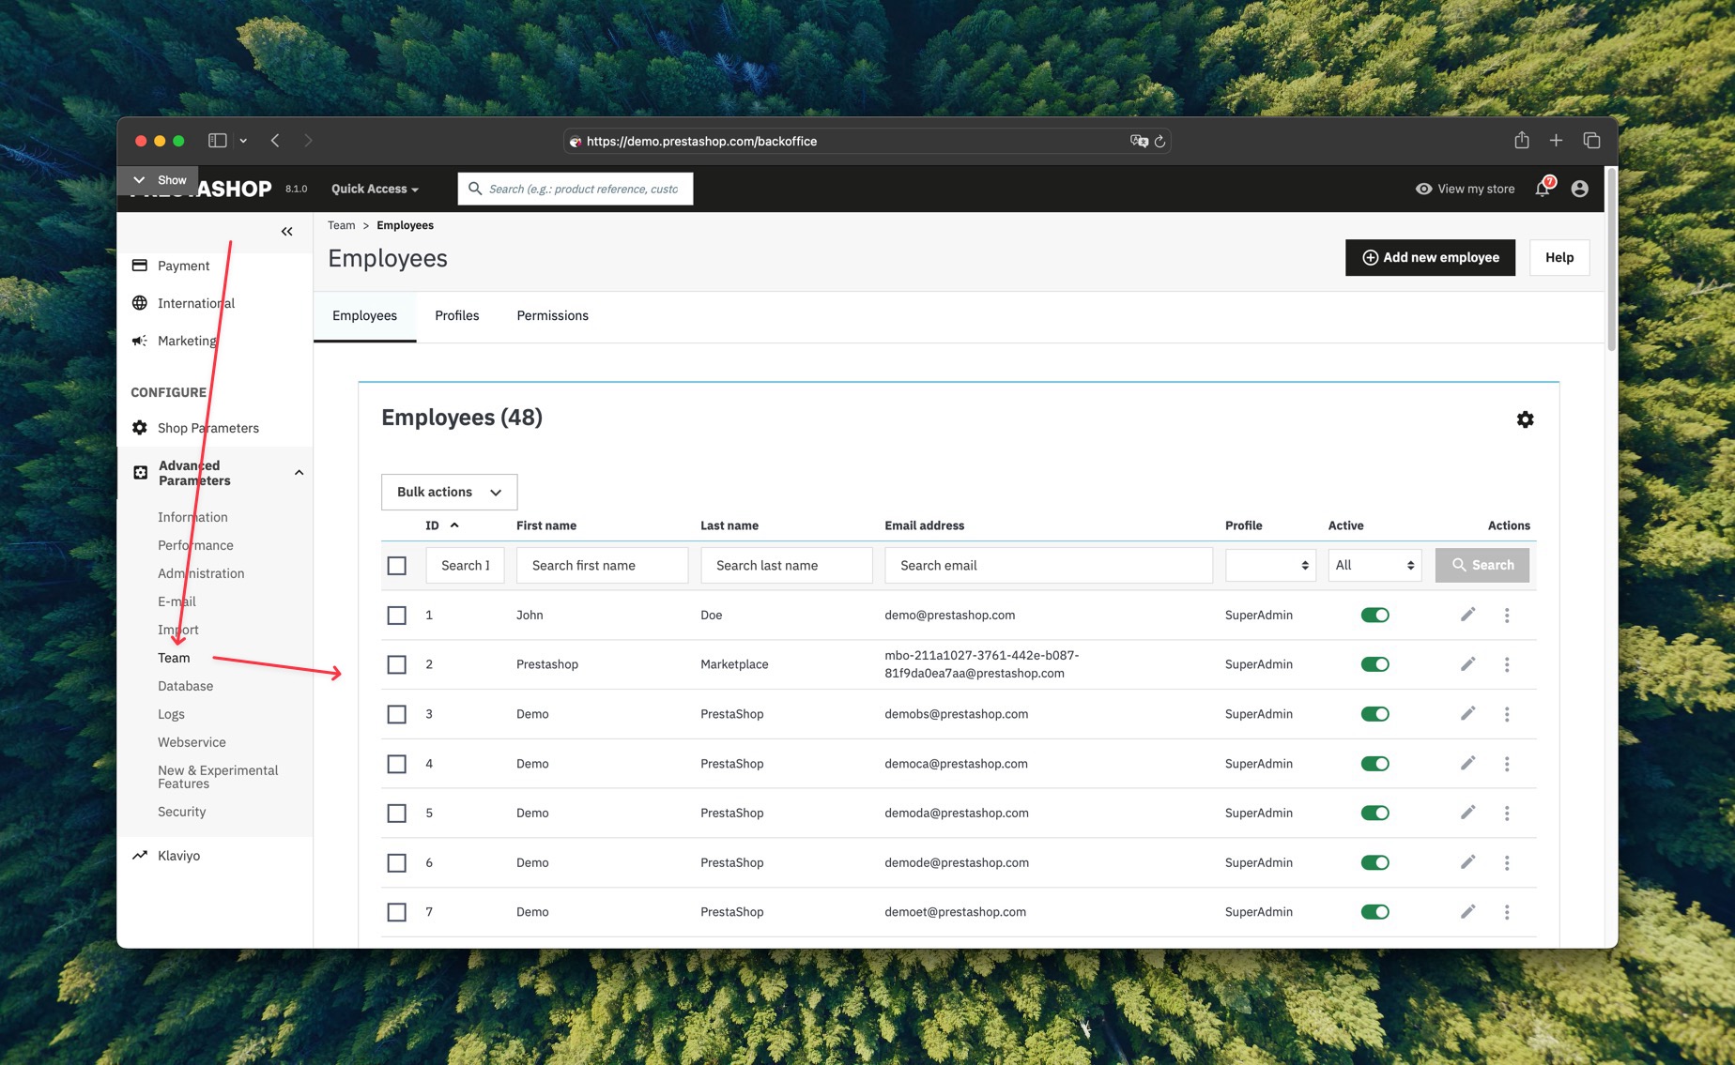Open Team in sidebar menu
1735x1065 pixels.
tap(174, 658)
